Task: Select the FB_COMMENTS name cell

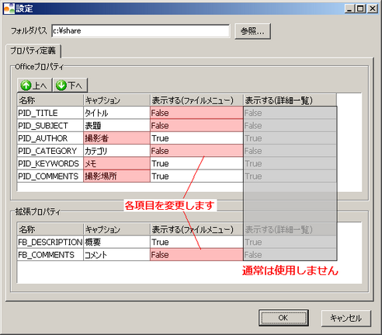Action: tap(50, 255)
